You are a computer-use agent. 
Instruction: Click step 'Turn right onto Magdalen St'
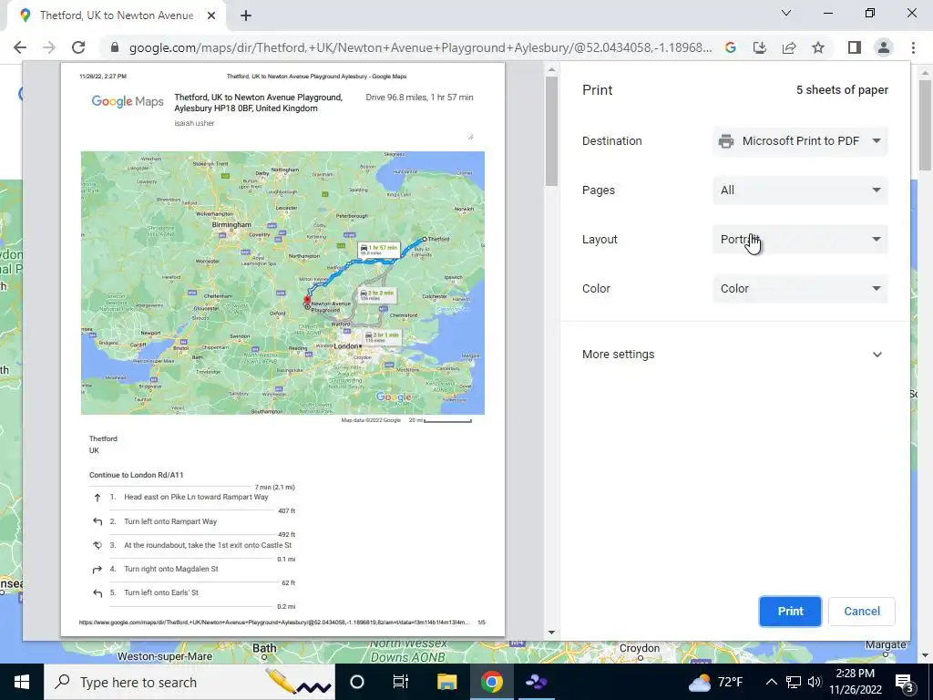pos(170,569)
